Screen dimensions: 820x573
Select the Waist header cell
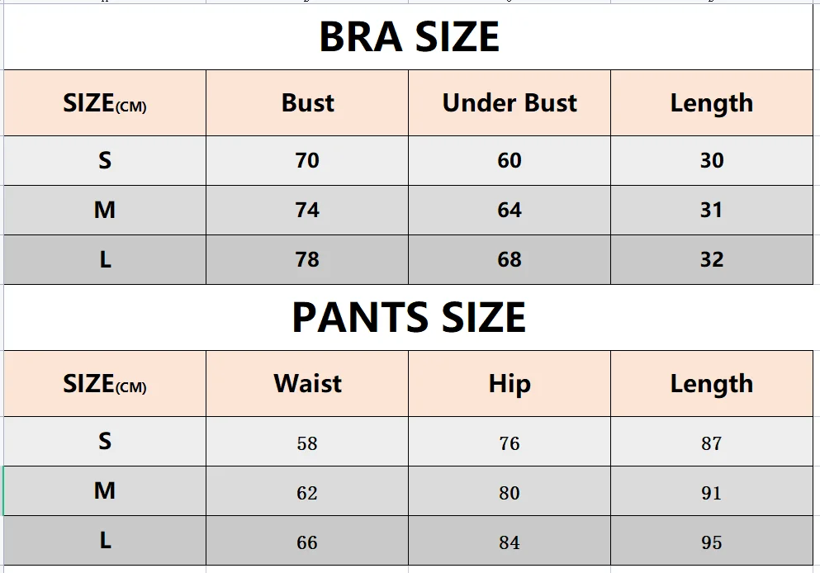pyautogui.click(x=307, y=384)
